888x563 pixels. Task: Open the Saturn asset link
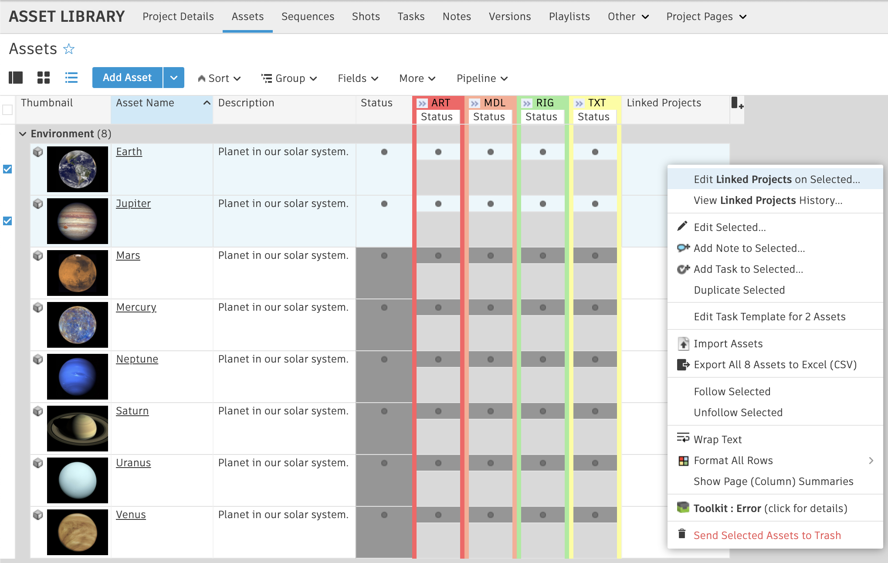click(132, 411)
